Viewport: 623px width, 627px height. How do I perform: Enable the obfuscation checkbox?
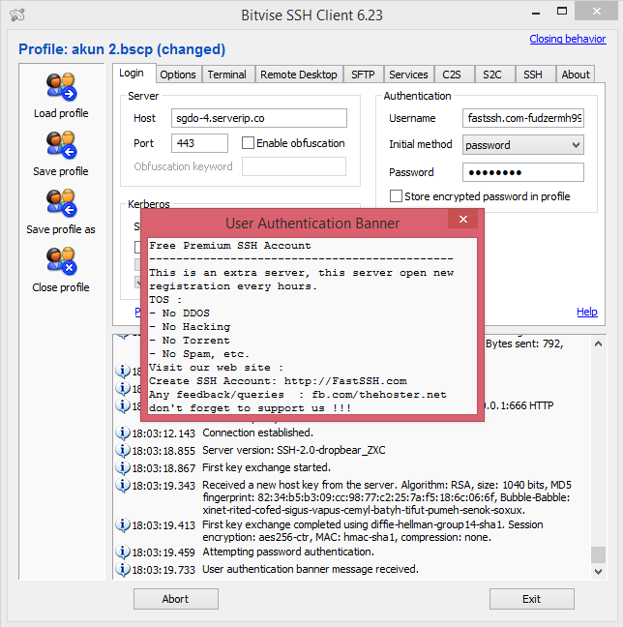pyautogui.click(x=248, y=143)
